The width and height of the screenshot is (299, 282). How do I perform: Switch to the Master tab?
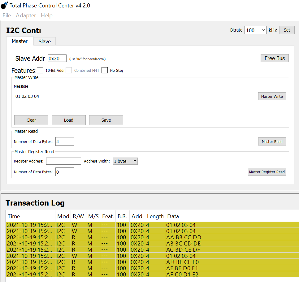tap(20, 41)
